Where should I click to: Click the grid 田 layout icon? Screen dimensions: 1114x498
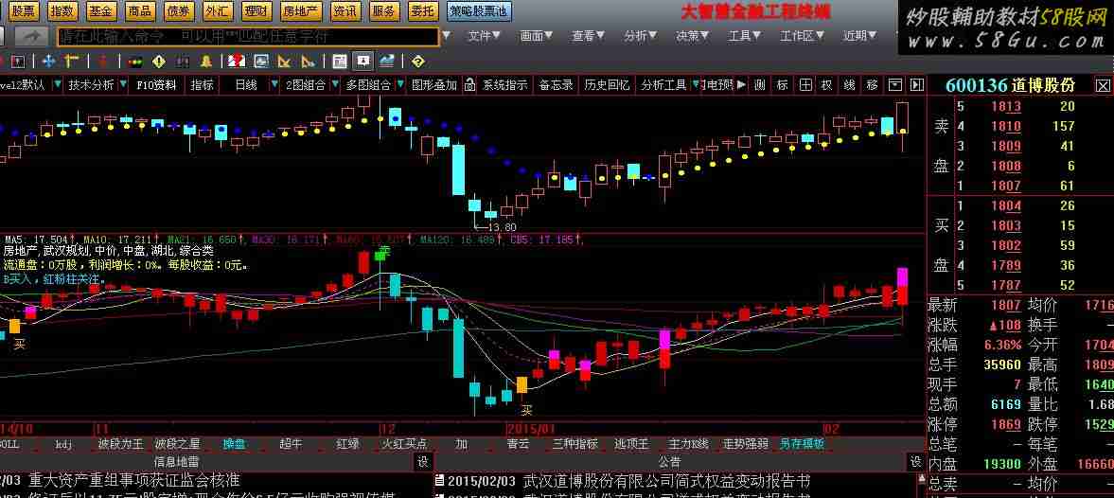click(805, 85)
